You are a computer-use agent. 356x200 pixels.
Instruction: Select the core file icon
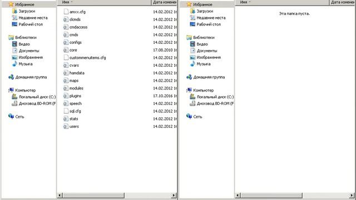coord(66,50)
